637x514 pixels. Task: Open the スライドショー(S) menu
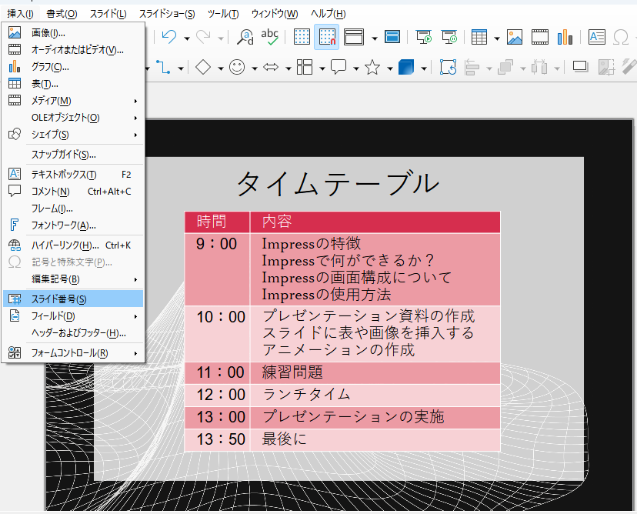167,14
